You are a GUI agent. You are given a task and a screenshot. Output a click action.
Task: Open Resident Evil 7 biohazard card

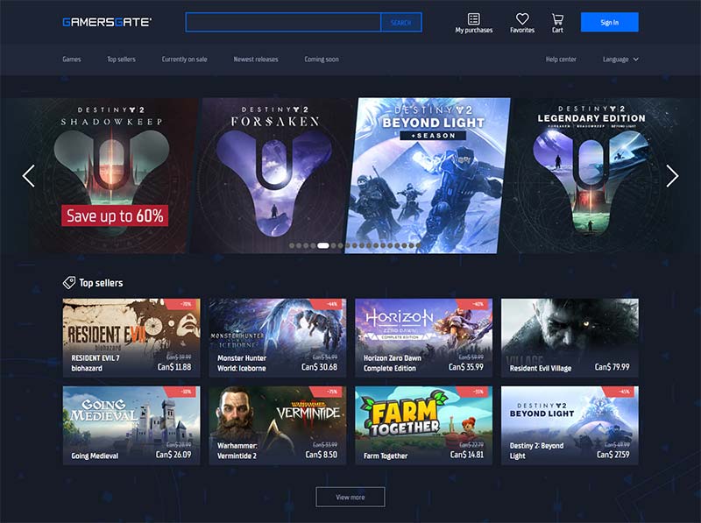[x=131, y=338]
